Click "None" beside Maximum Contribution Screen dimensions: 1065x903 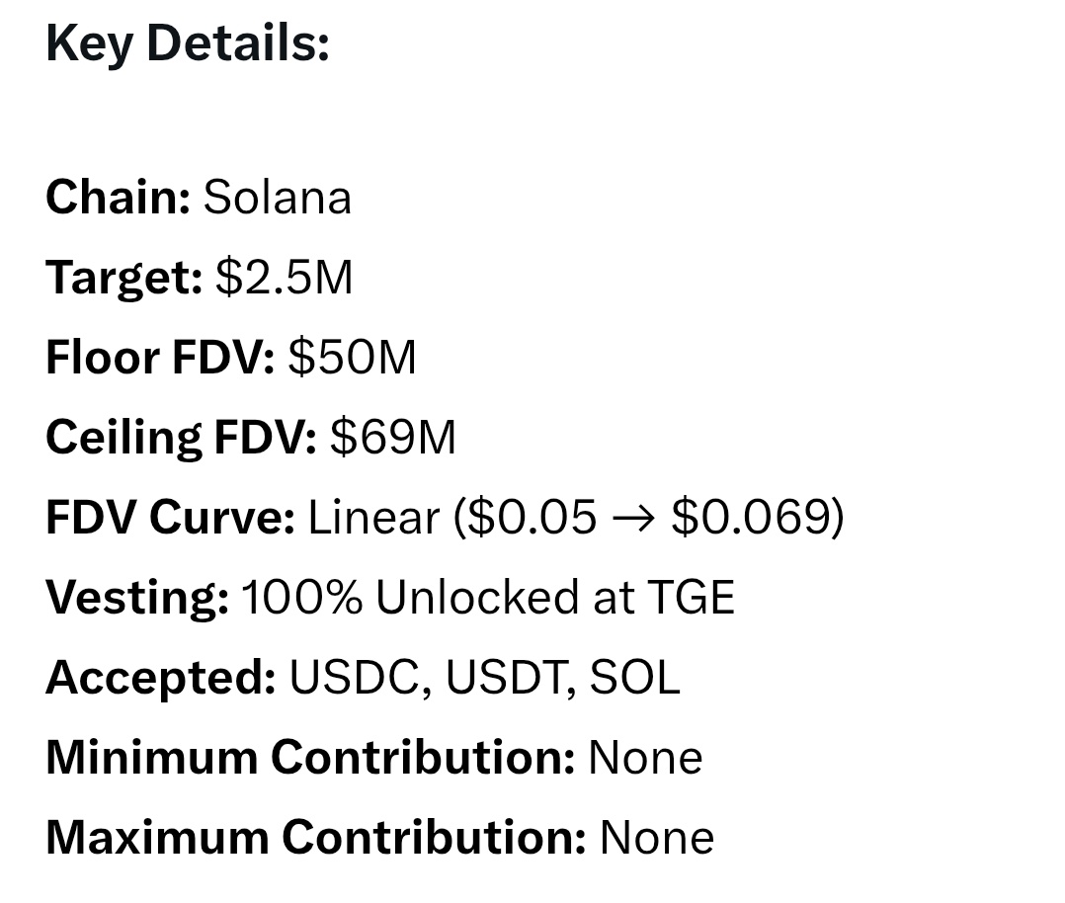point(657,838)
